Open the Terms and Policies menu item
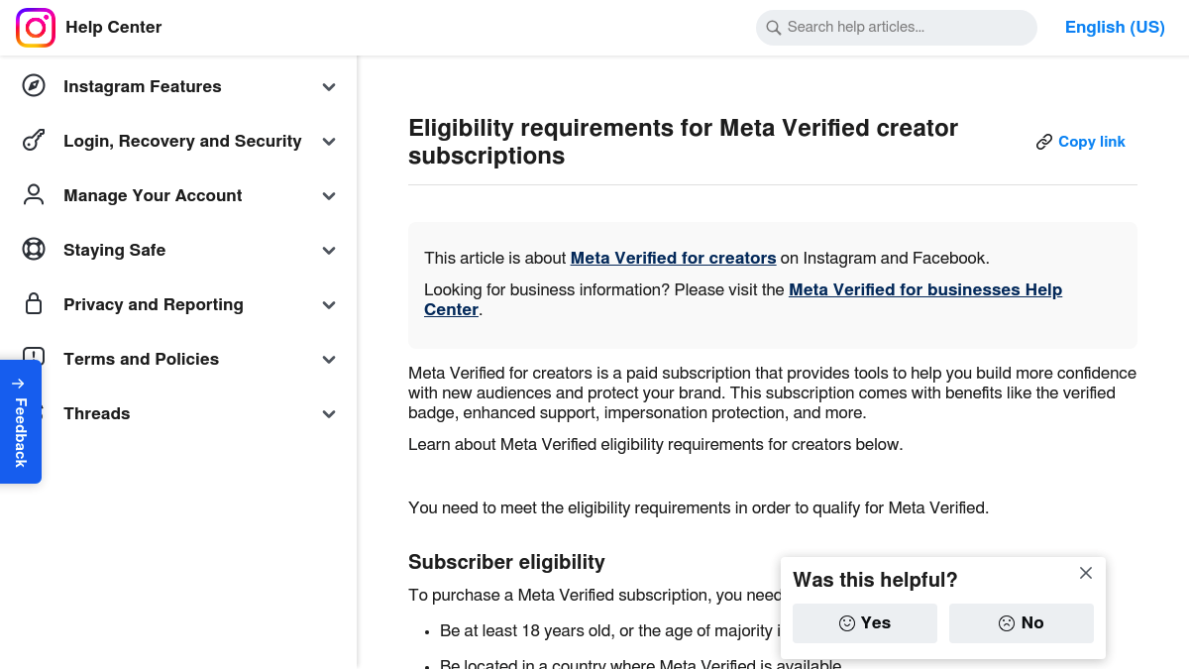1189x669 pixels. tap(141, 359)
